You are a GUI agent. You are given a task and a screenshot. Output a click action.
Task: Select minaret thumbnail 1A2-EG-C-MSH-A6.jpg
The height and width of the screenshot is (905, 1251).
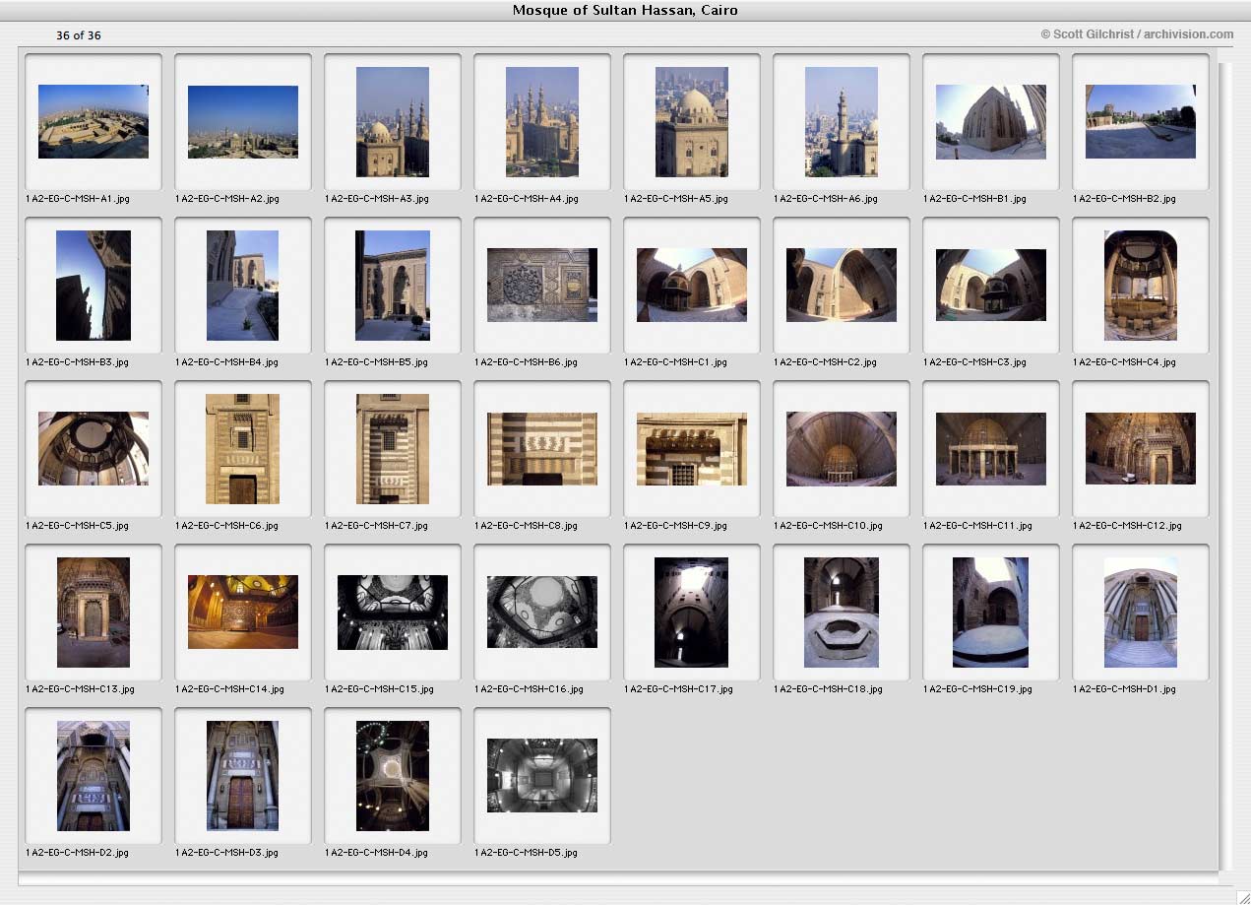(x=842, y=122)
